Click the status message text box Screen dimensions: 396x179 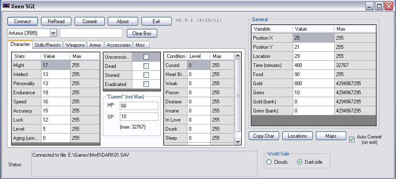[144, 164]
